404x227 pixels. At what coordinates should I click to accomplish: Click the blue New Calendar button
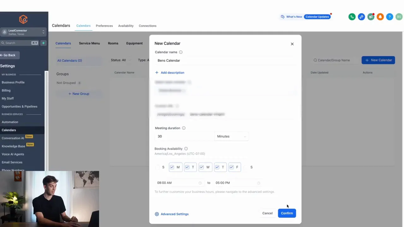378,60
